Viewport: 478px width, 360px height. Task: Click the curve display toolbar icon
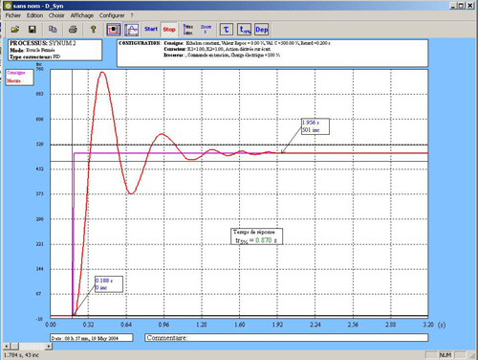[x=131, y=30]
